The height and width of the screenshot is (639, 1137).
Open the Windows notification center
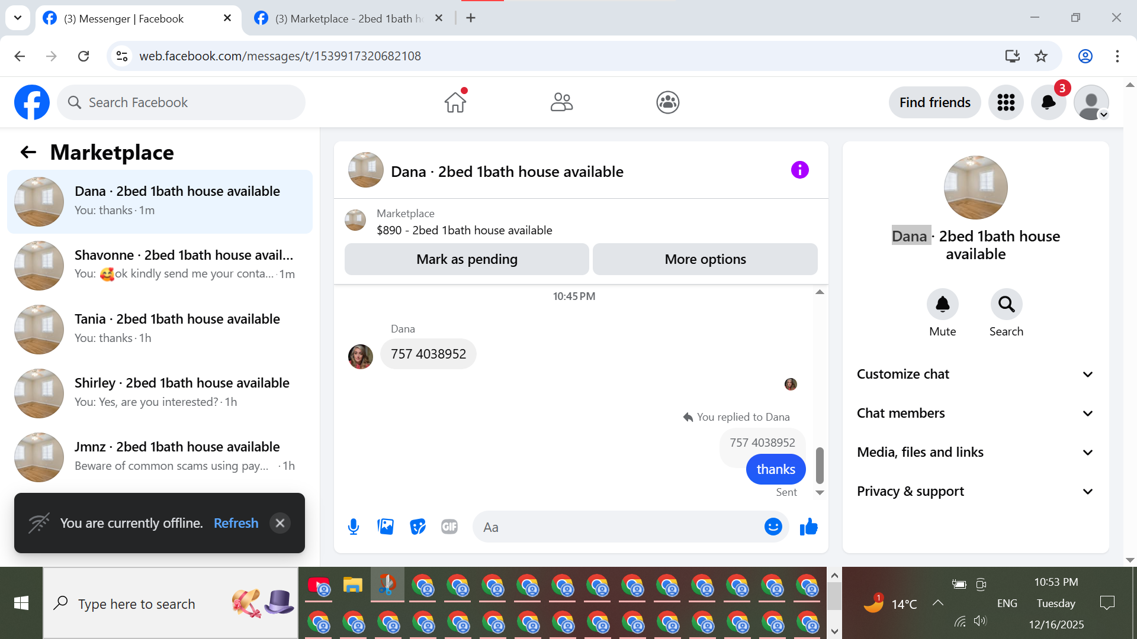[1107, 603]
